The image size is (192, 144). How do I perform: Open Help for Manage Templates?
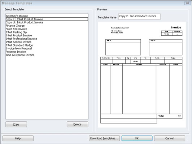pyautogui.click(x=18, y=138)
